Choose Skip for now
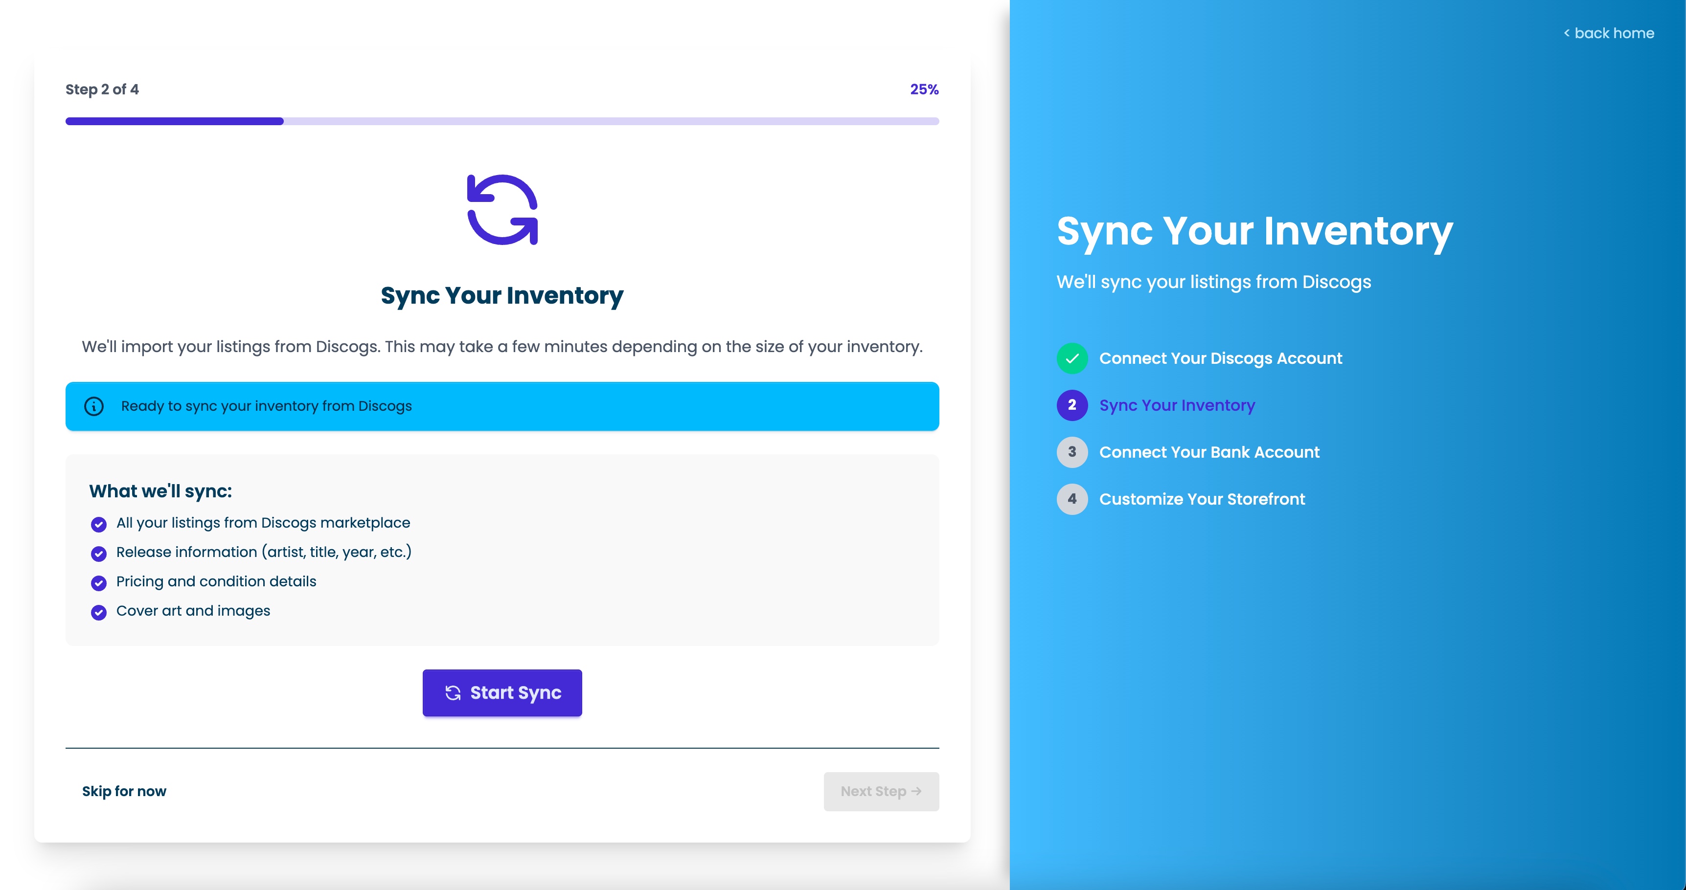 tap(124, 791)
